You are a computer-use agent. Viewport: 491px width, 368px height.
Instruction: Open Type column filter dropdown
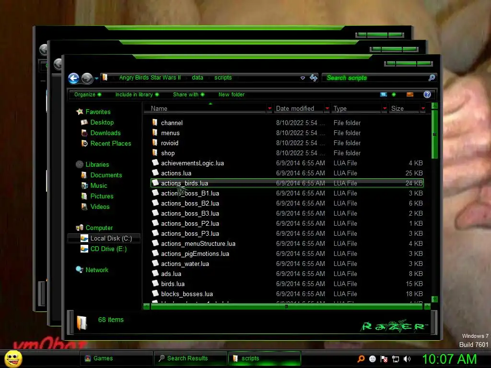(x=385, y=109)
